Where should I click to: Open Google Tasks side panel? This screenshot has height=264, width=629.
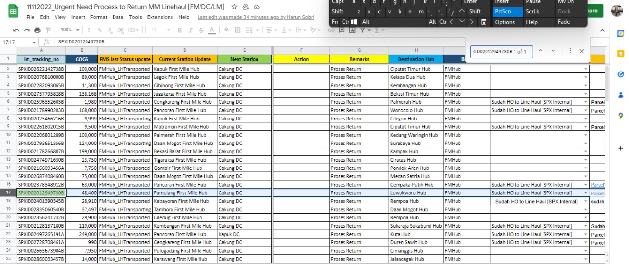pyautogui.click(x=621, y=74)
